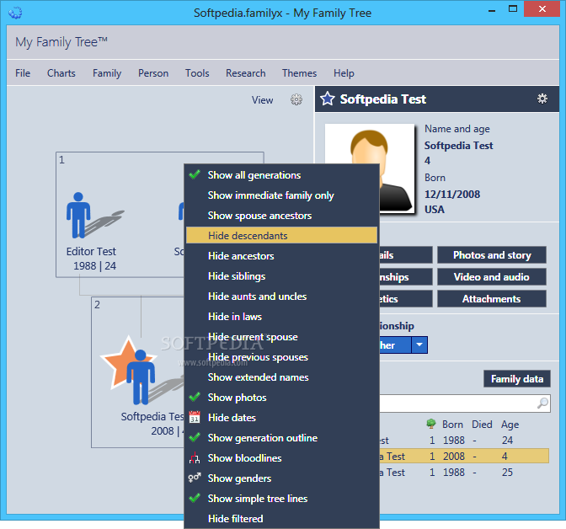The image size is (566, 529).
Task: Open the View settings gear icon
Action: coord(296,99)
